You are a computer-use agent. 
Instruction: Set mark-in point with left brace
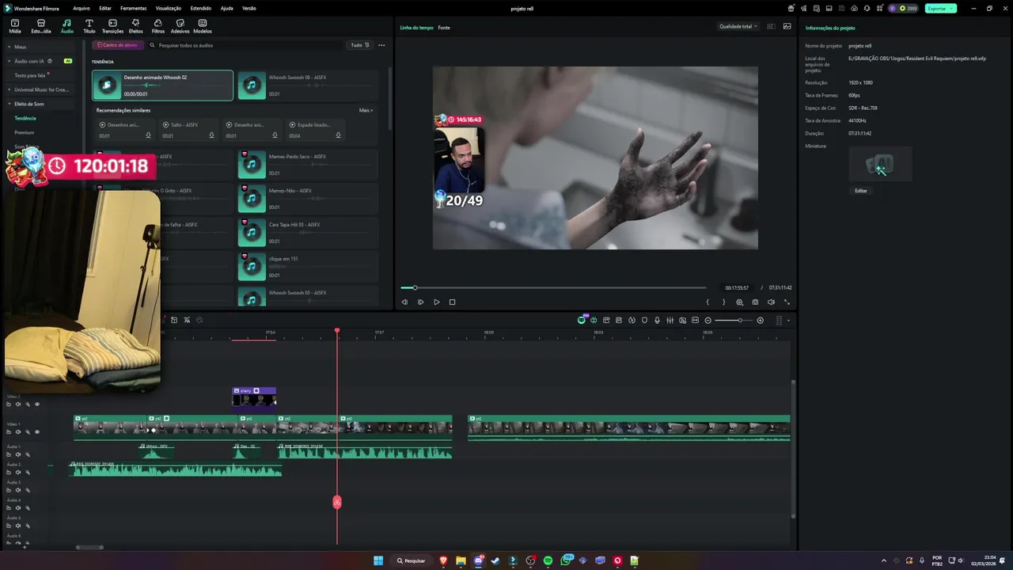click(x=708, y=302)
